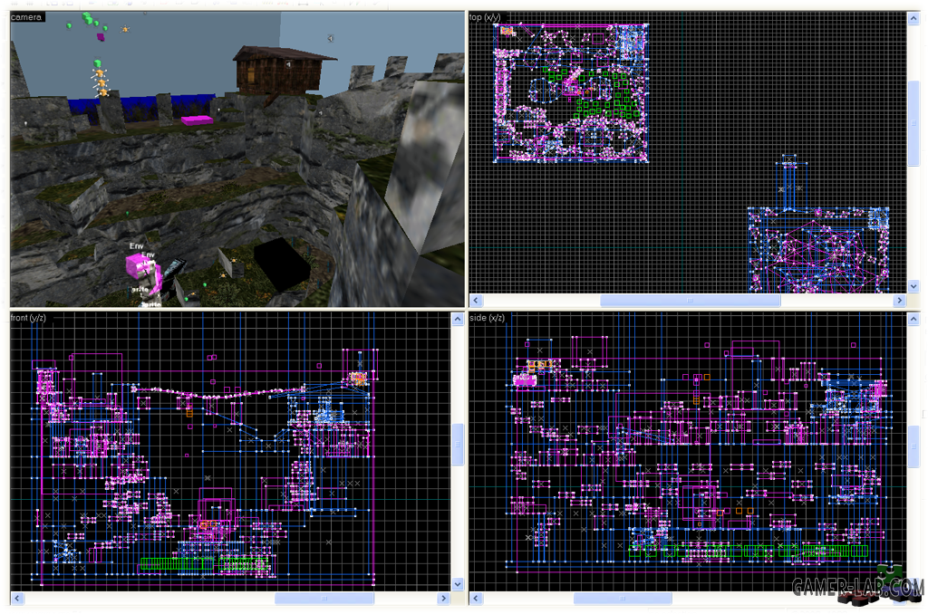
Task: Click the front view scroll-up arrow
Action: click(x=458, y=320)
